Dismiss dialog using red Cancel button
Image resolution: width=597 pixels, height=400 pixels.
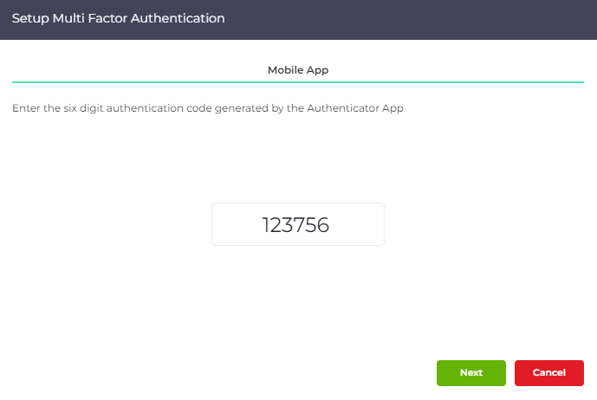pos(549,373)
